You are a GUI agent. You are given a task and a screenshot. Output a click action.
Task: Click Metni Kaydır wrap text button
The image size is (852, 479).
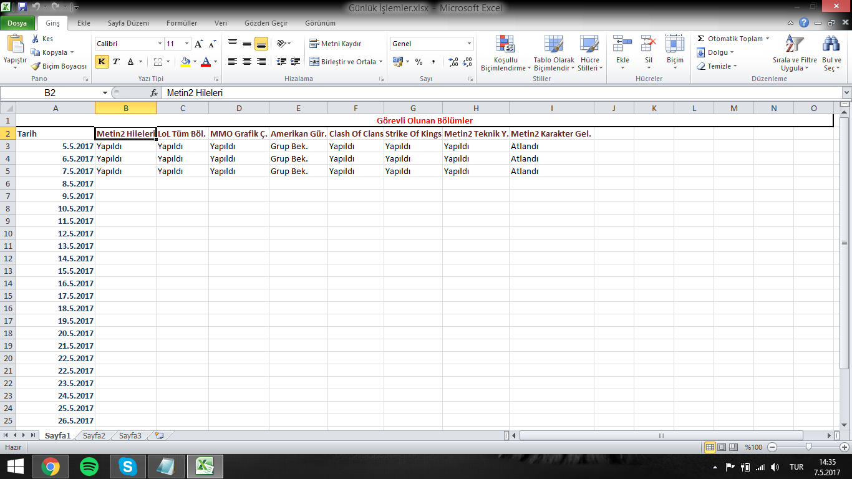pos(336,44)
